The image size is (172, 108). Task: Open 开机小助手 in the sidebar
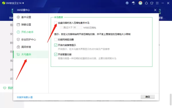tap(31, 32)
